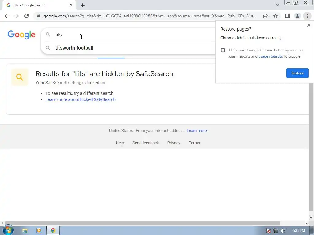Click the SafeSearch results hidden heading
This screenshot has width=314, height=235.
[x=104, y=74]
